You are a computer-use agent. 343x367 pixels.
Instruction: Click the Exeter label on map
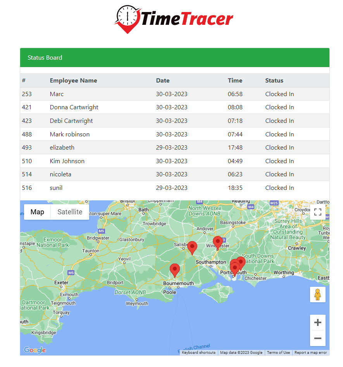pyautogui.click(x=61, y=283)
